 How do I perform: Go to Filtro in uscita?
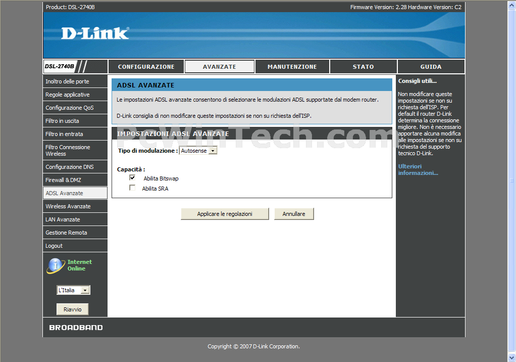pyautogui.click(x=75, y=121)
